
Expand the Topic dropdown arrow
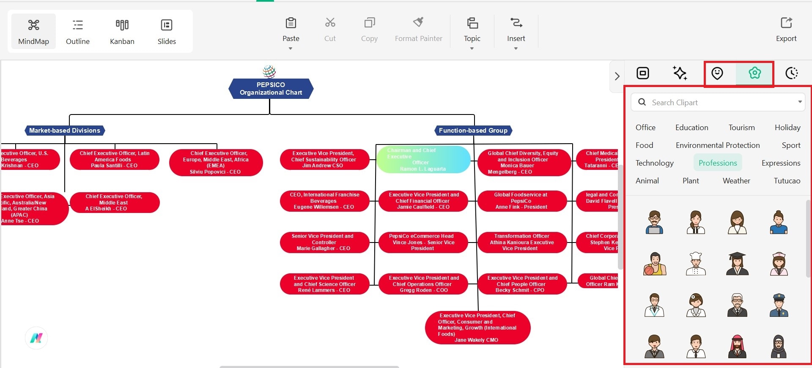coord(472,49)
